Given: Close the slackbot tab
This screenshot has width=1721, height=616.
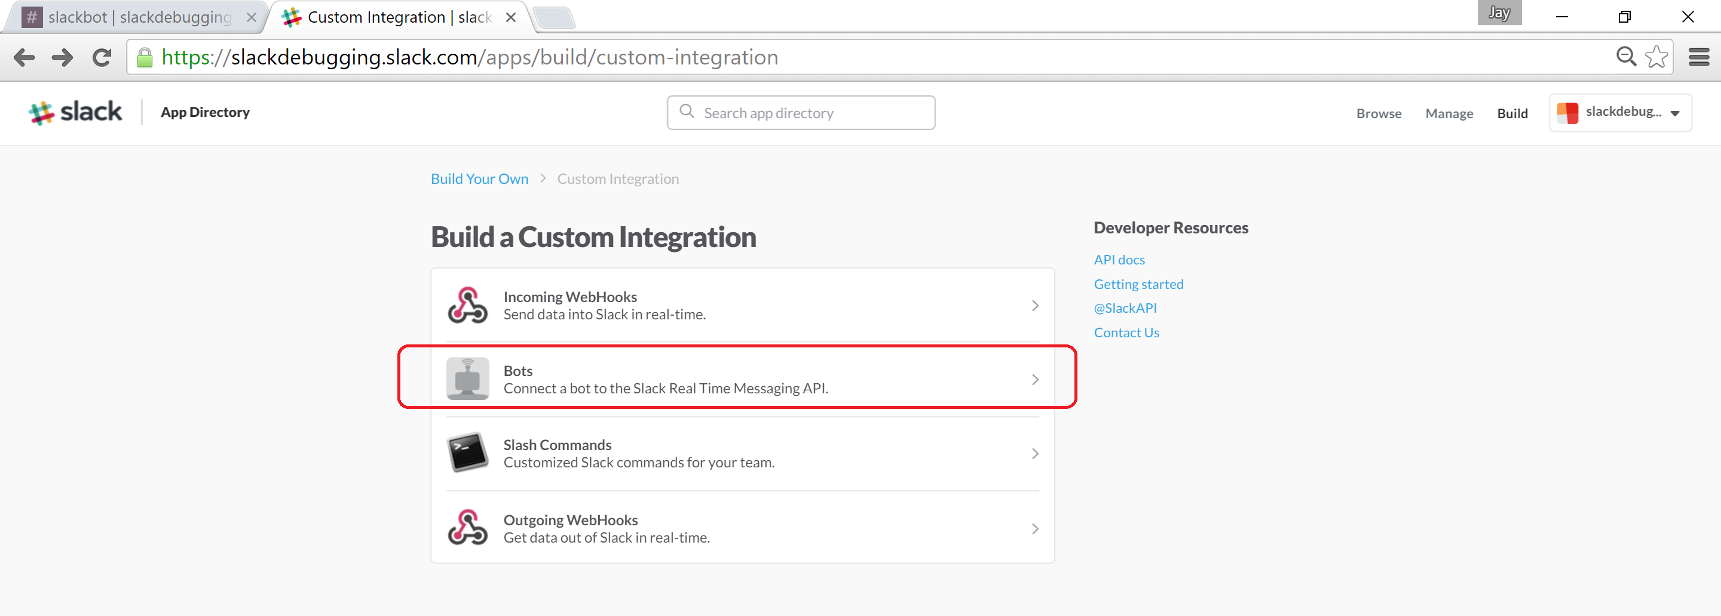Looking at the screenshot, I should click(x=251, y=17).
